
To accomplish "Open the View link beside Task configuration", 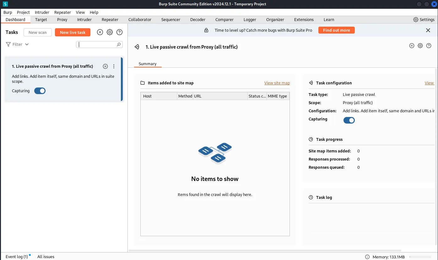I will point(429,83).
